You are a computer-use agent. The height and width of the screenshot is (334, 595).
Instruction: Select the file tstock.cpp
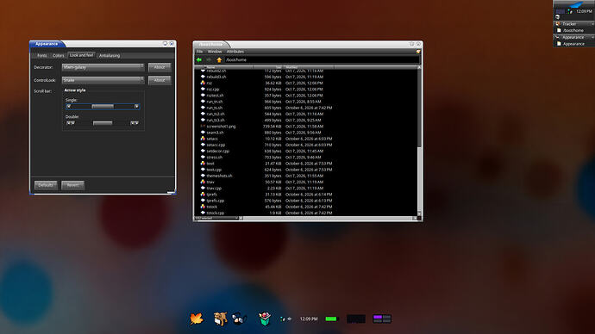(216, 213)
